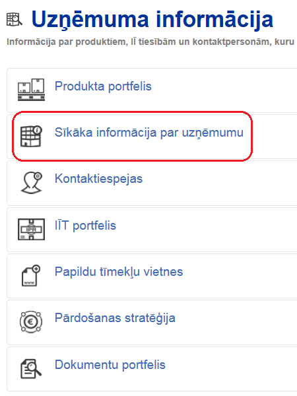This screenshot has height=396, width=297.
Task: Click the grey subtitle text under the heading
Action: (152, 42)
